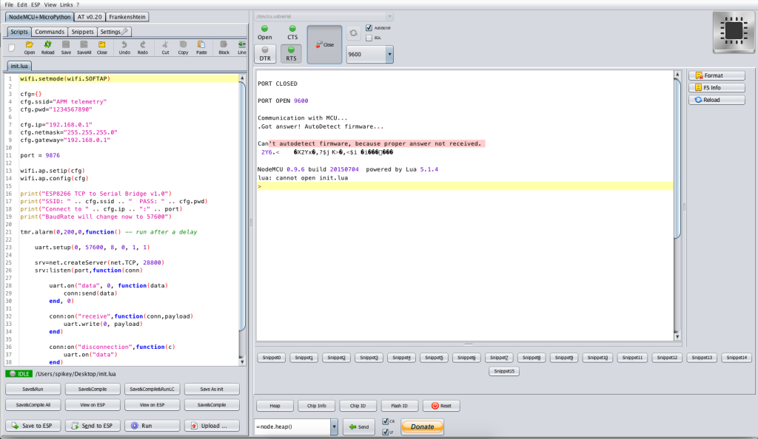
Task: Format the ESP file system
Action: pyautogui.click(x=717, y=75)
